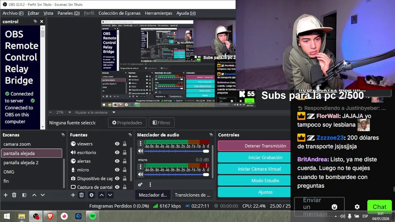Open File Explorer from taskbar
This screenshot has width=395, height=222.
(22, 216)
